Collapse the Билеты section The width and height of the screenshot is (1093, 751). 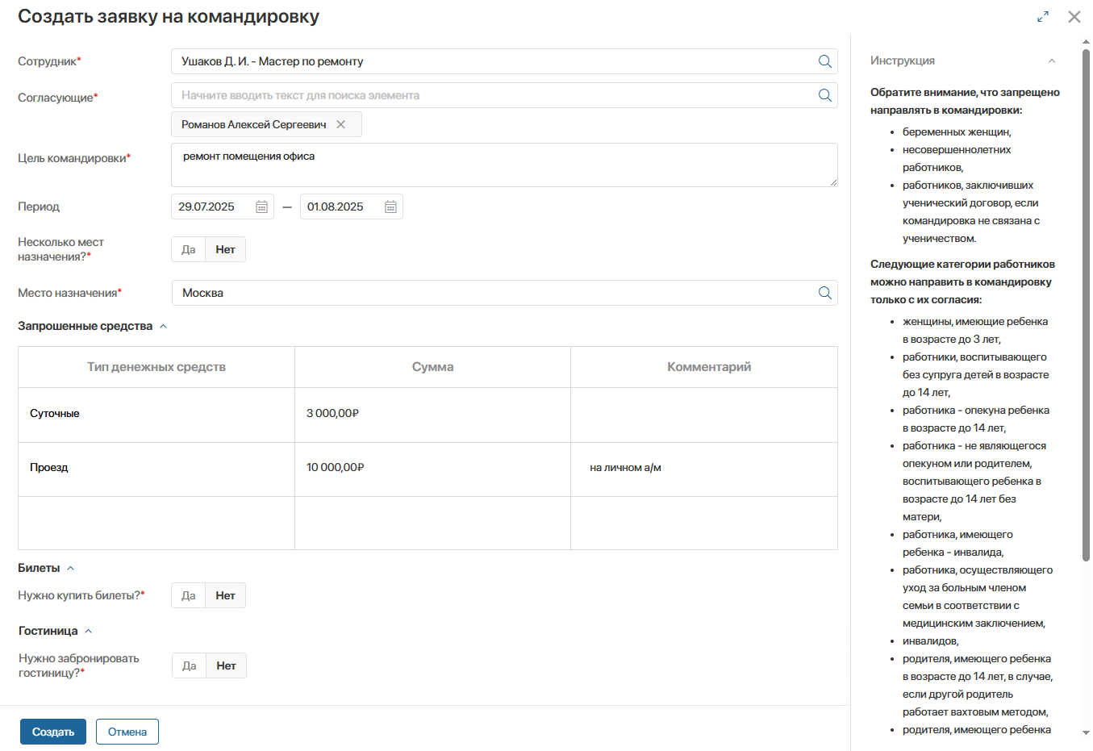tap(70, 568)
